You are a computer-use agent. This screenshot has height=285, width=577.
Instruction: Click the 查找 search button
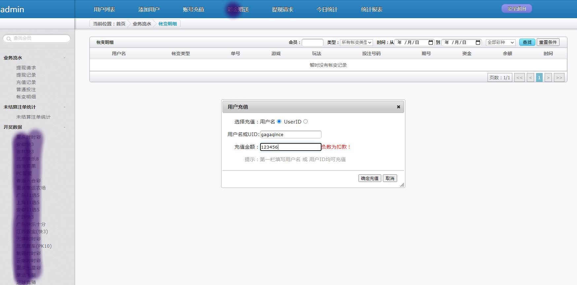point(527,42)
